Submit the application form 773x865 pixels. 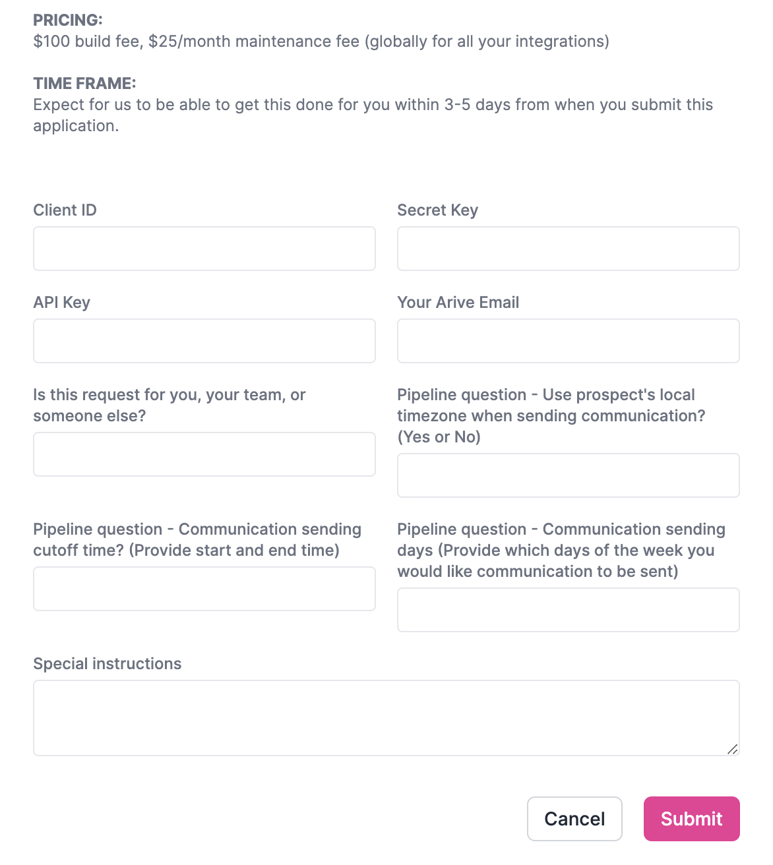(692, 819)
